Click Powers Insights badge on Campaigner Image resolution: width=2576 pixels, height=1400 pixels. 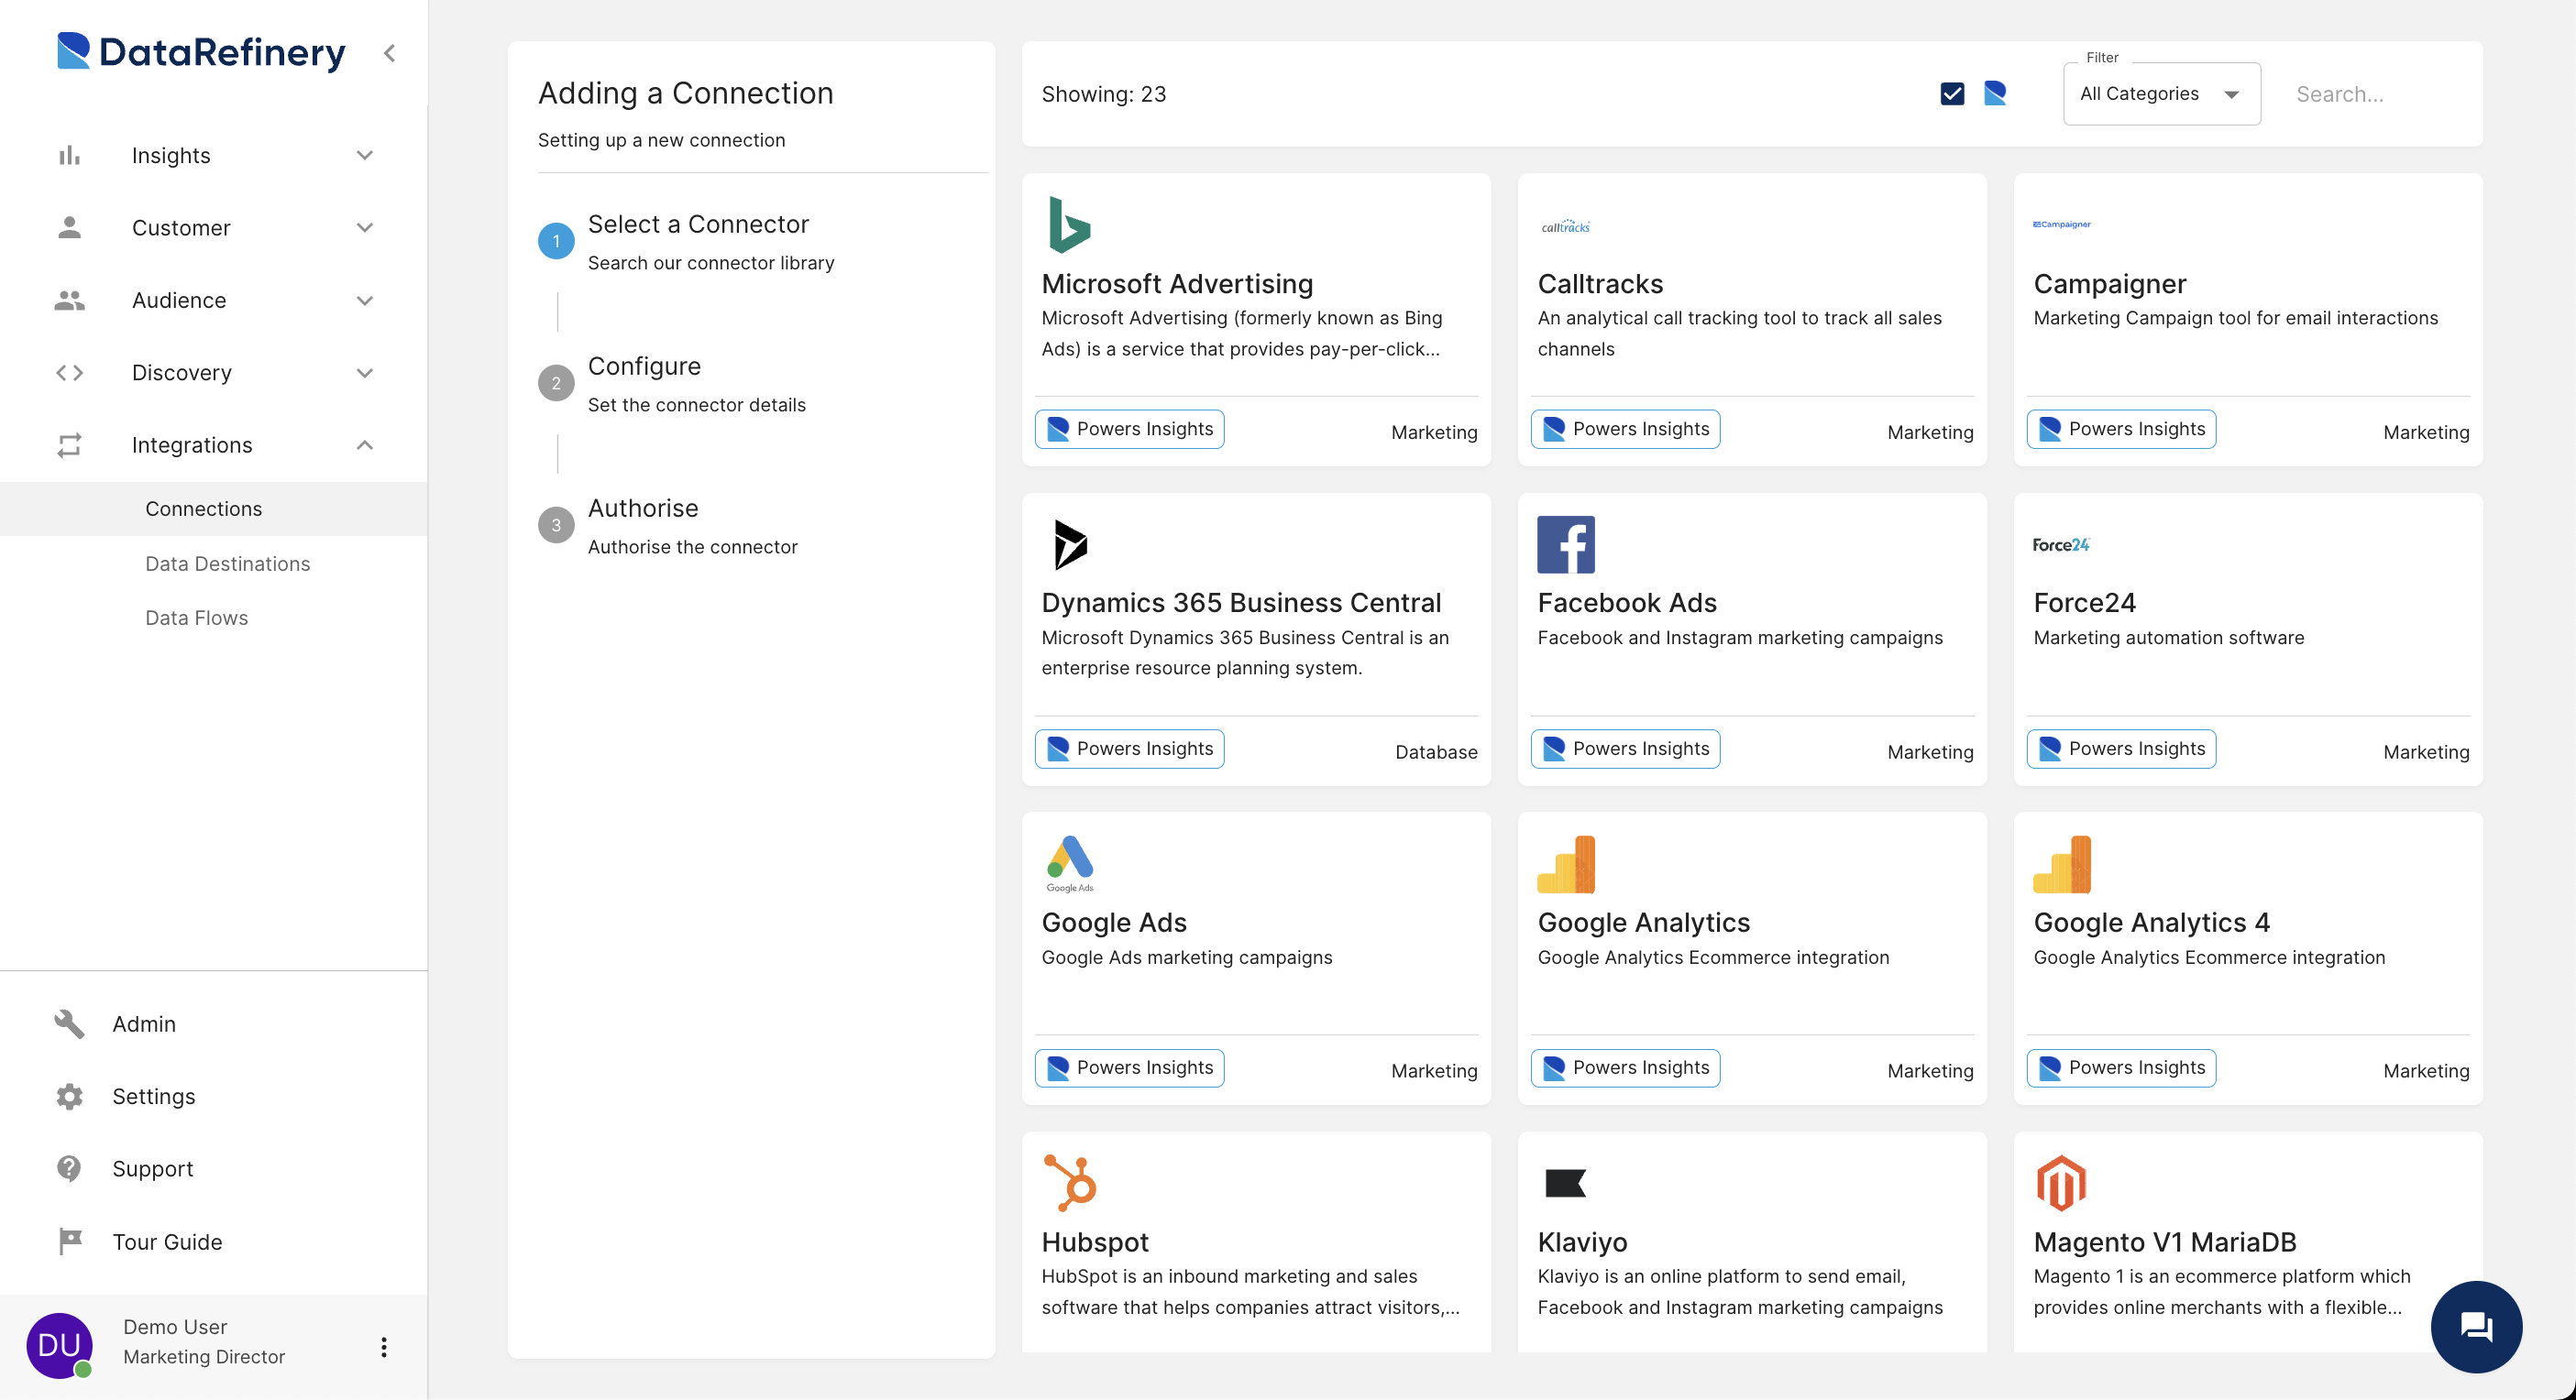click(2121, 429)
